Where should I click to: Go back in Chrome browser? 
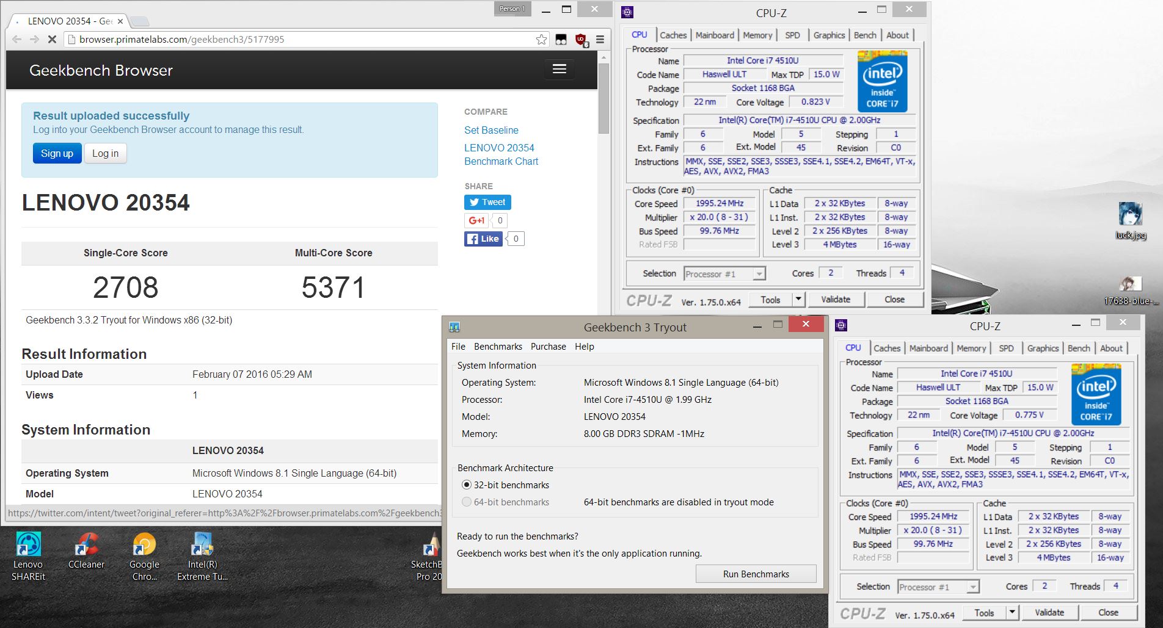point(16,39)
